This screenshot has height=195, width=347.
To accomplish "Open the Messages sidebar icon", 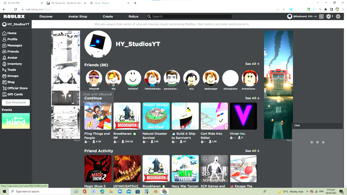I will (x=4, y=45).
